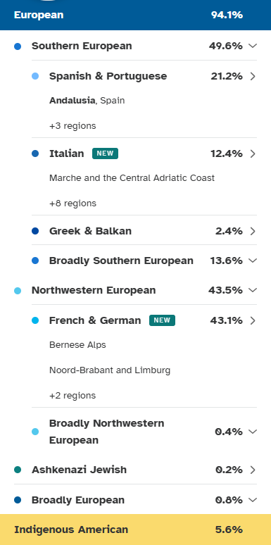Collapse the Northwestern European chevron
Viewport: 271px width, 545px height.
tap(253, 290)
